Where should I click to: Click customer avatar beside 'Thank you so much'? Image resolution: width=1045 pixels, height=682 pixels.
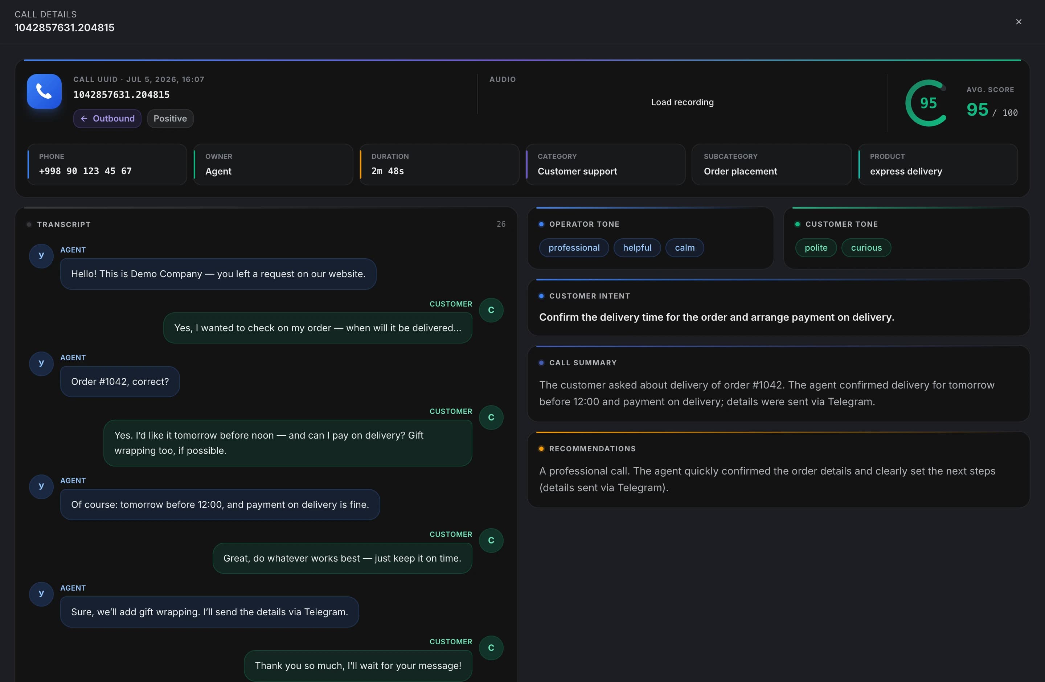point(491,648)
